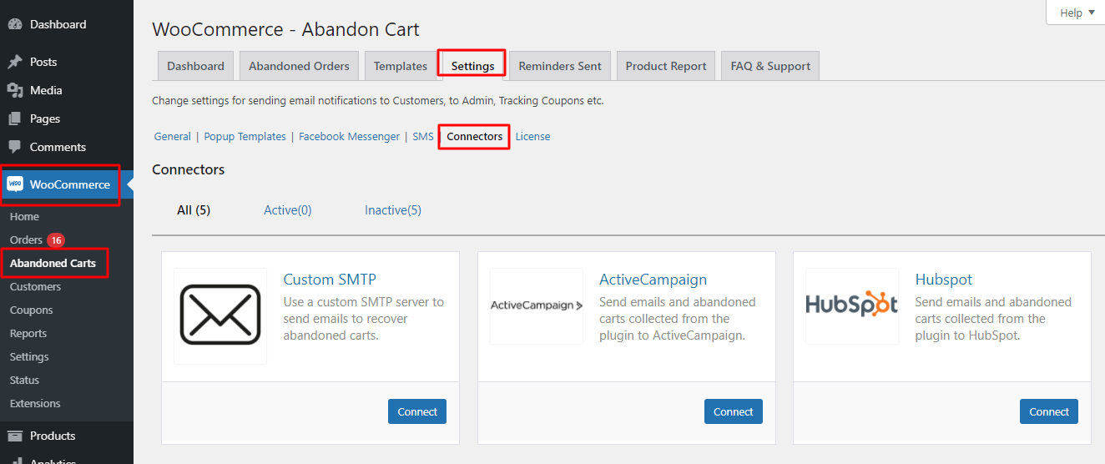Image resolution: width=1105 pixels, height=464 pixels.
Task: Open the Reports submenu item
Action: tap(28, 333)
